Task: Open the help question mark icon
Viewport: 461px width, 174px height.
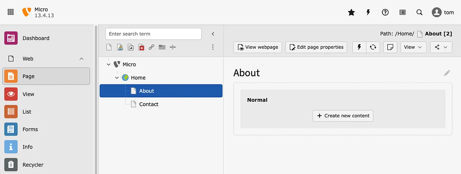Action: pyautogui.click(x=385, y=12)
